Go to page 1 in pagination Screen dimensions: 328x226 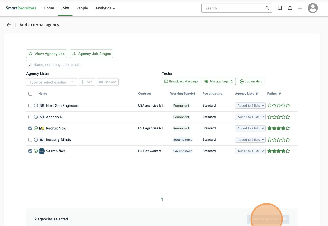162,200
